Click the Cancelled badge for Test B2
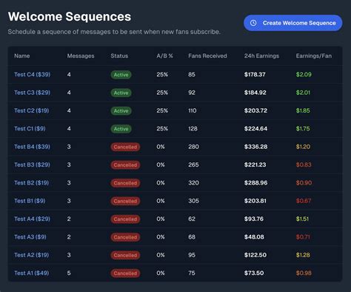The height and width of the screenshot is (292, 351). (x=125, y=183)
